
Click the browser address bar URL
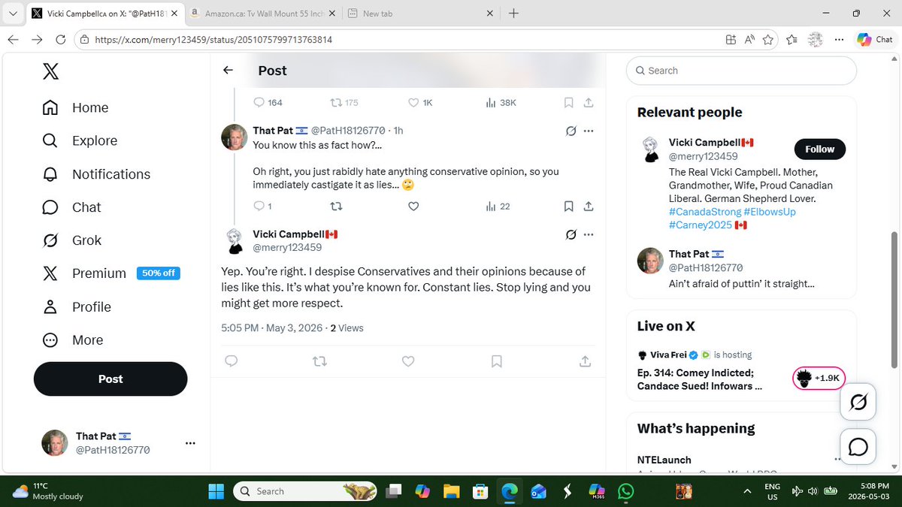click(x=213, y=40)
